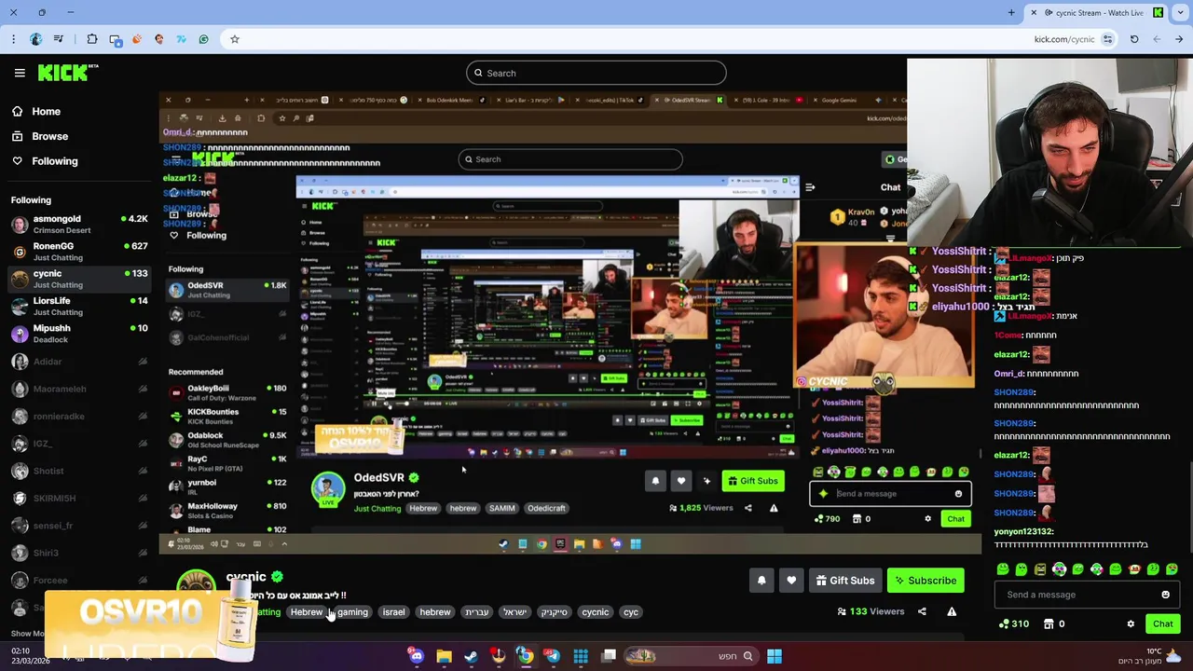Open offline channel sensei_fr
The height and width of the screenshot is (671, 1193).
point(77,526)
